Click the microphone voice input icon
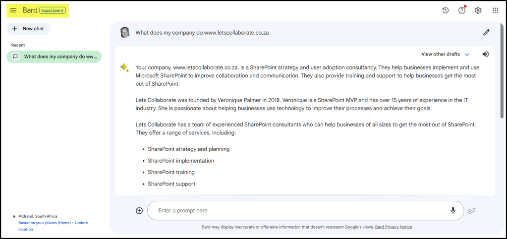Image resolution: width=507 pixels, height=239 pixels. click(x=453, y=211)
